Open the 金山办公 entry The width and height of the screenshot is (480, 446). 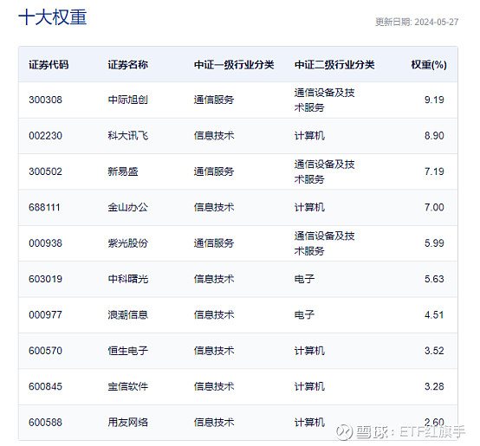pos(127,207)
